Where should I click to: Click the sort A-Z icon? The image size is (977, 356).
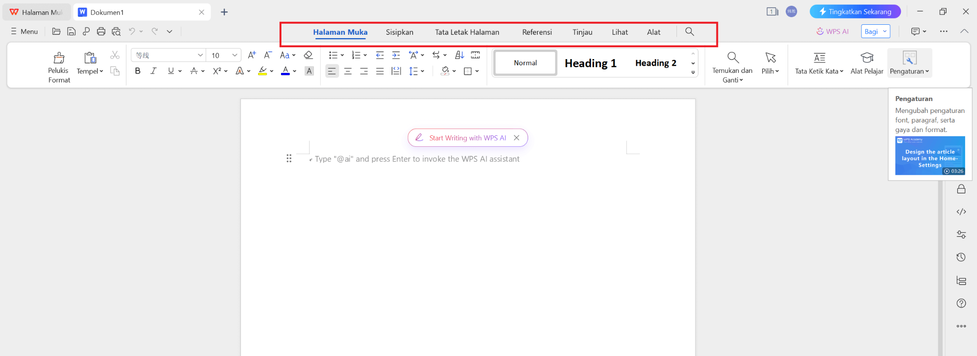[459, 55]
